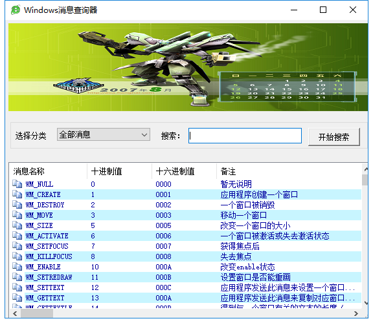The width and height of the screenshot is (373, 323).
Task: Maximize the Windows消息查询器 window
Action: [x=322, y=10]
